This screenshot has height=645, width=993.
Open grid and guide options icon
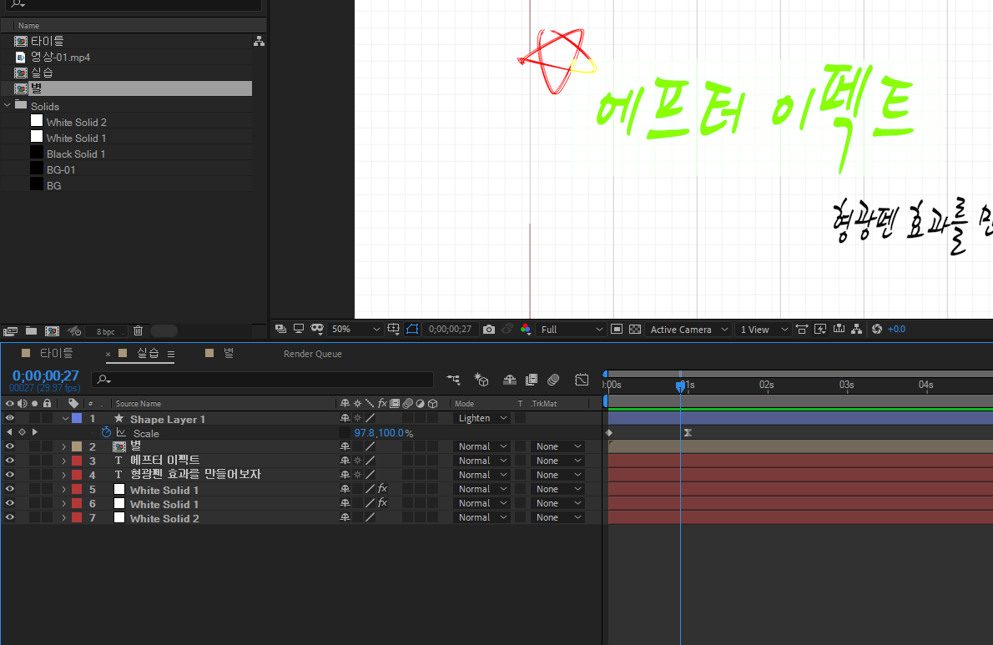[393, 329]
